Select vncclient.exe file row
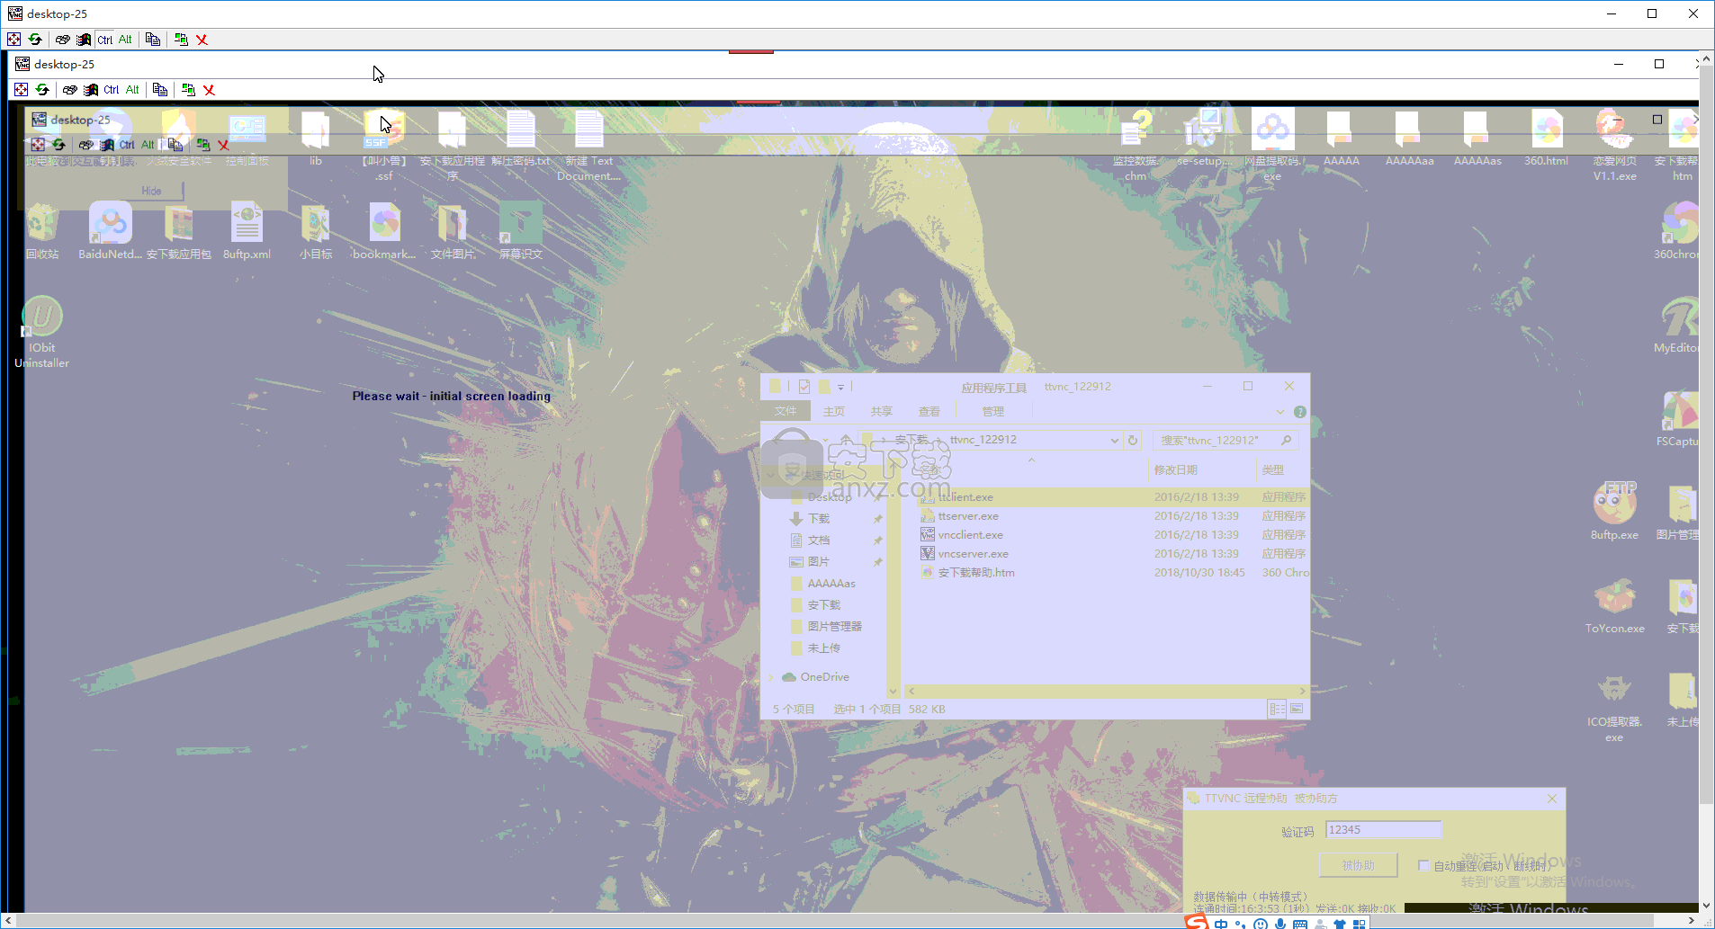Screen dimensions: 1715x929 point(1113,535)
